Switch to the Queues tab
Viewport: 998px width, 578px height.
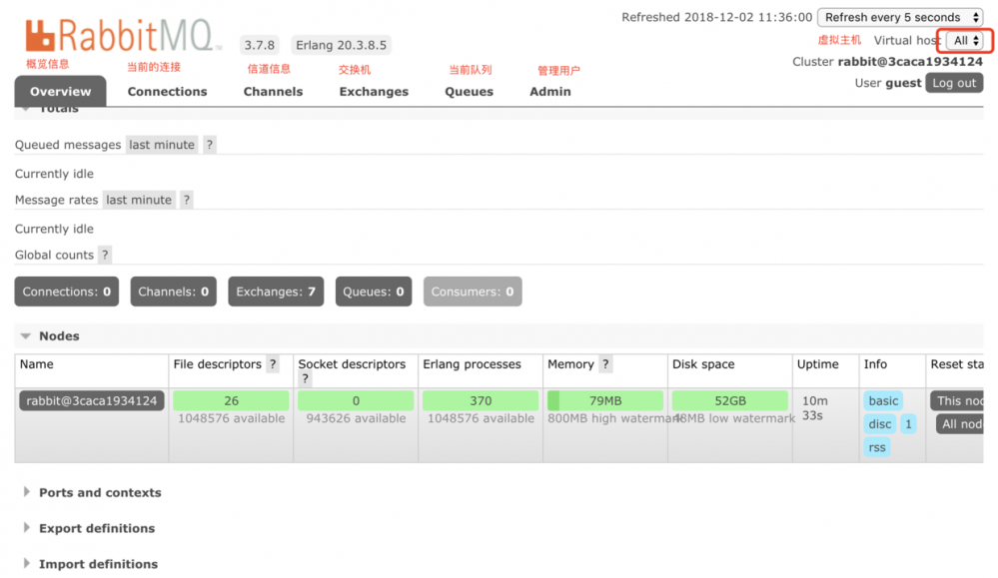coord(469,91)
